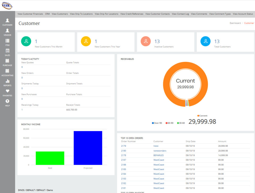Go to Dashboard breadcrumb link
This screenshot has height=193, width=255.
235,23
